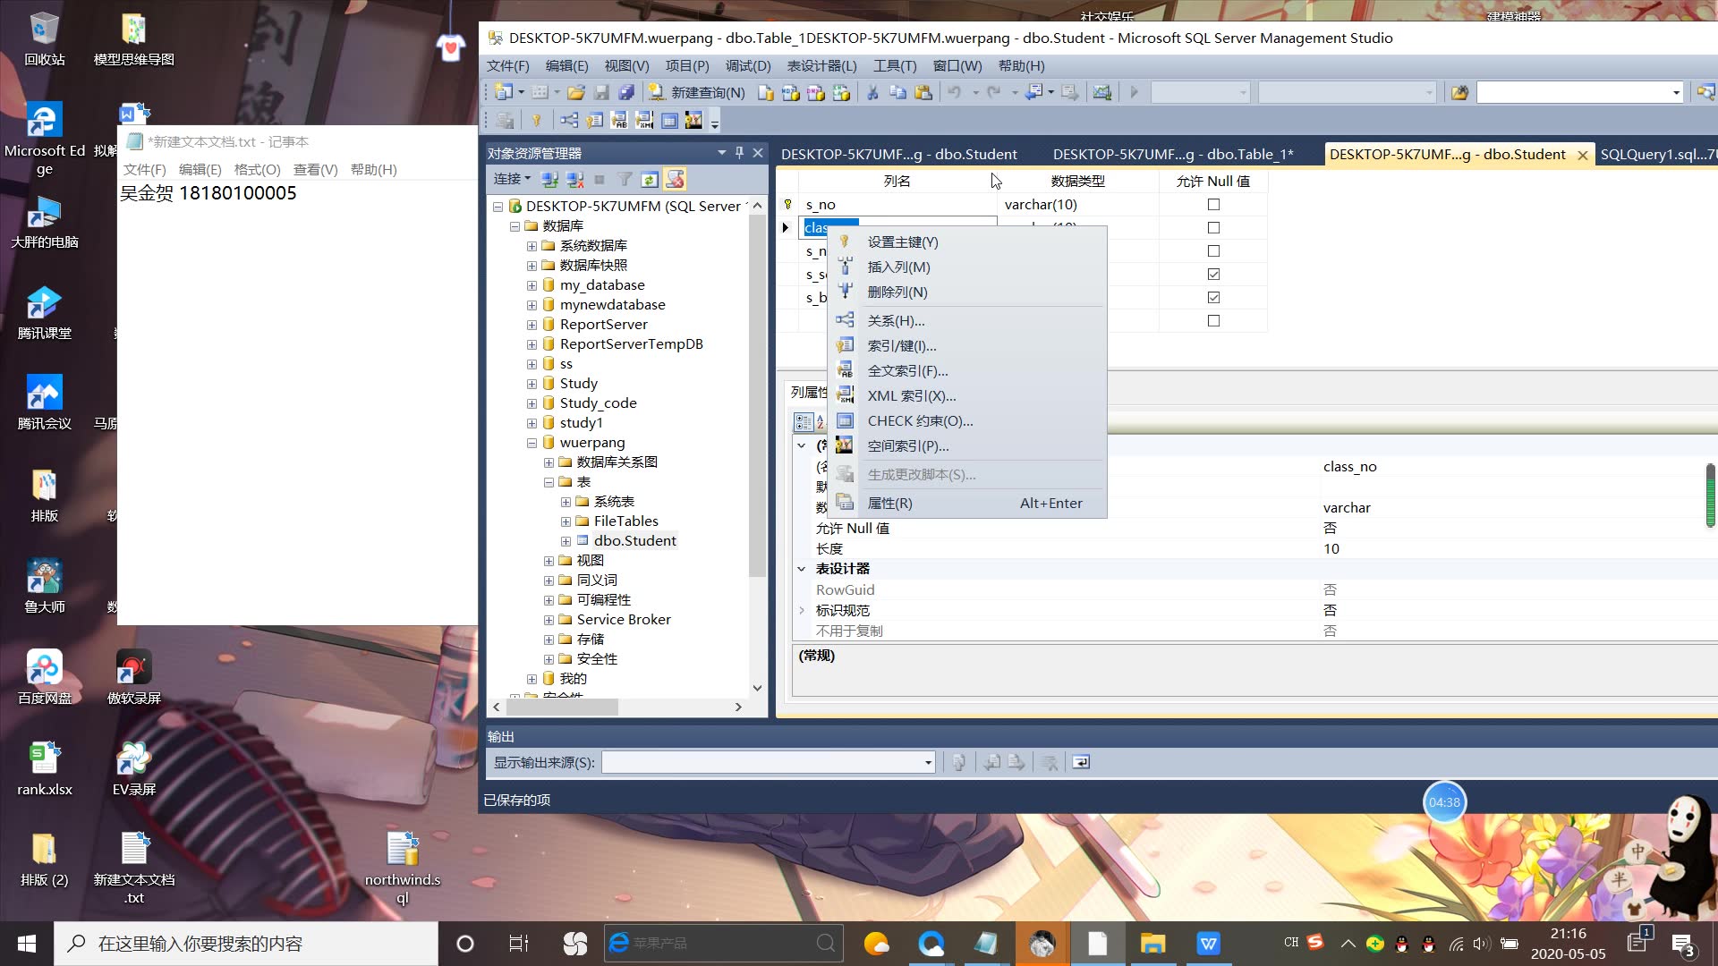Select dbo.Student in object explorer
1718x966 pixels.
tap(634, 540)
